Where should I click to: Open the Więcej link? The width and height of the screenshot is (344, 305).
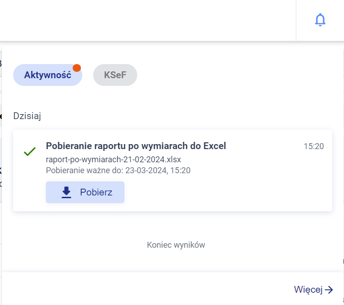click(x=314, y=290)
